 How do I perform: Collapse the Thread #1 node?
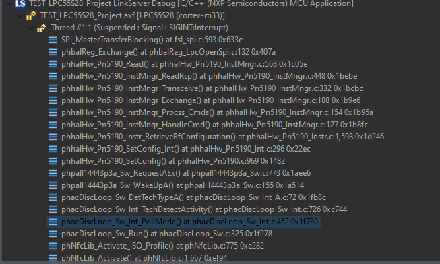click(30, 28)
